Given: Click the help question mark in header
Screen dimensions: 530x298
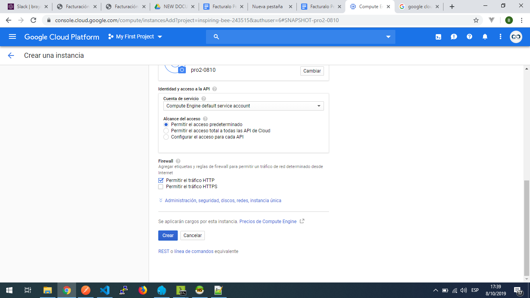Looking at the screenshot, I should 469,37.
